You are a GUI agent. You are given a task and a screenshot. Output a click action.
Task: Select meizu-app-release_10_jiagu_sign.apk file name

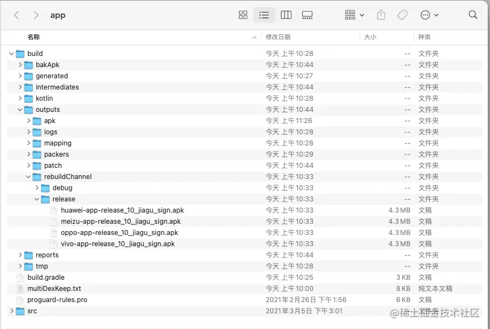pos(121,222)
